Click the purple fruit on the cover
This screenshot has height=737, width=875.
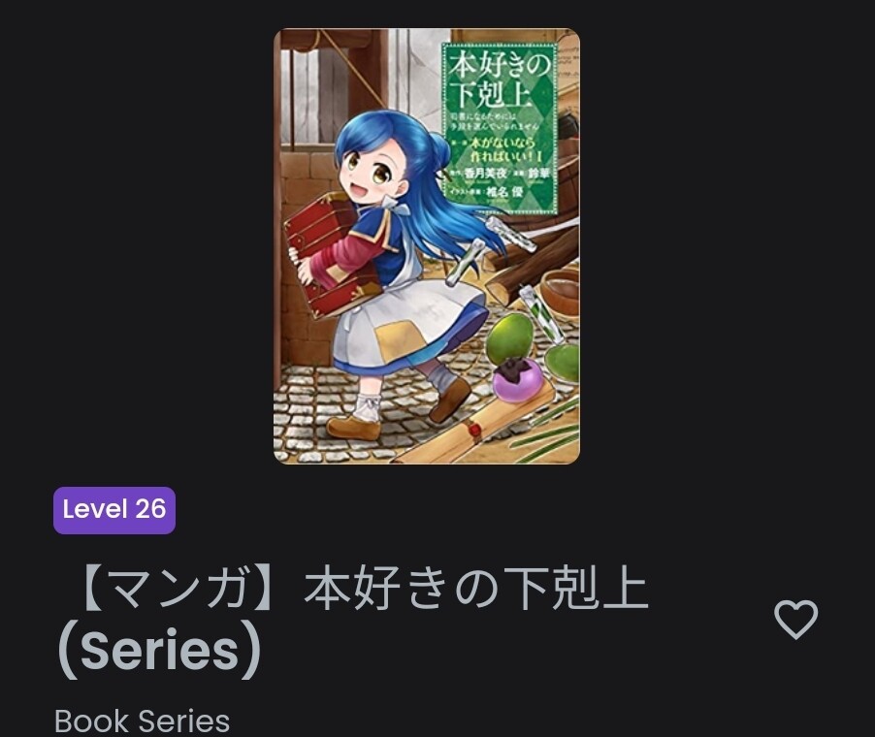[517, 380]
